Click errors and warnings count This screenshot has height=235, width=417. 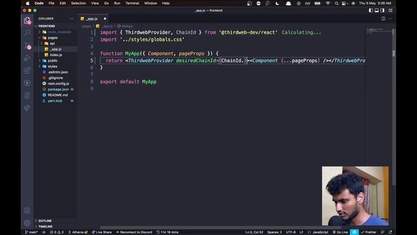pyautogui.click(x=57, y=232)
